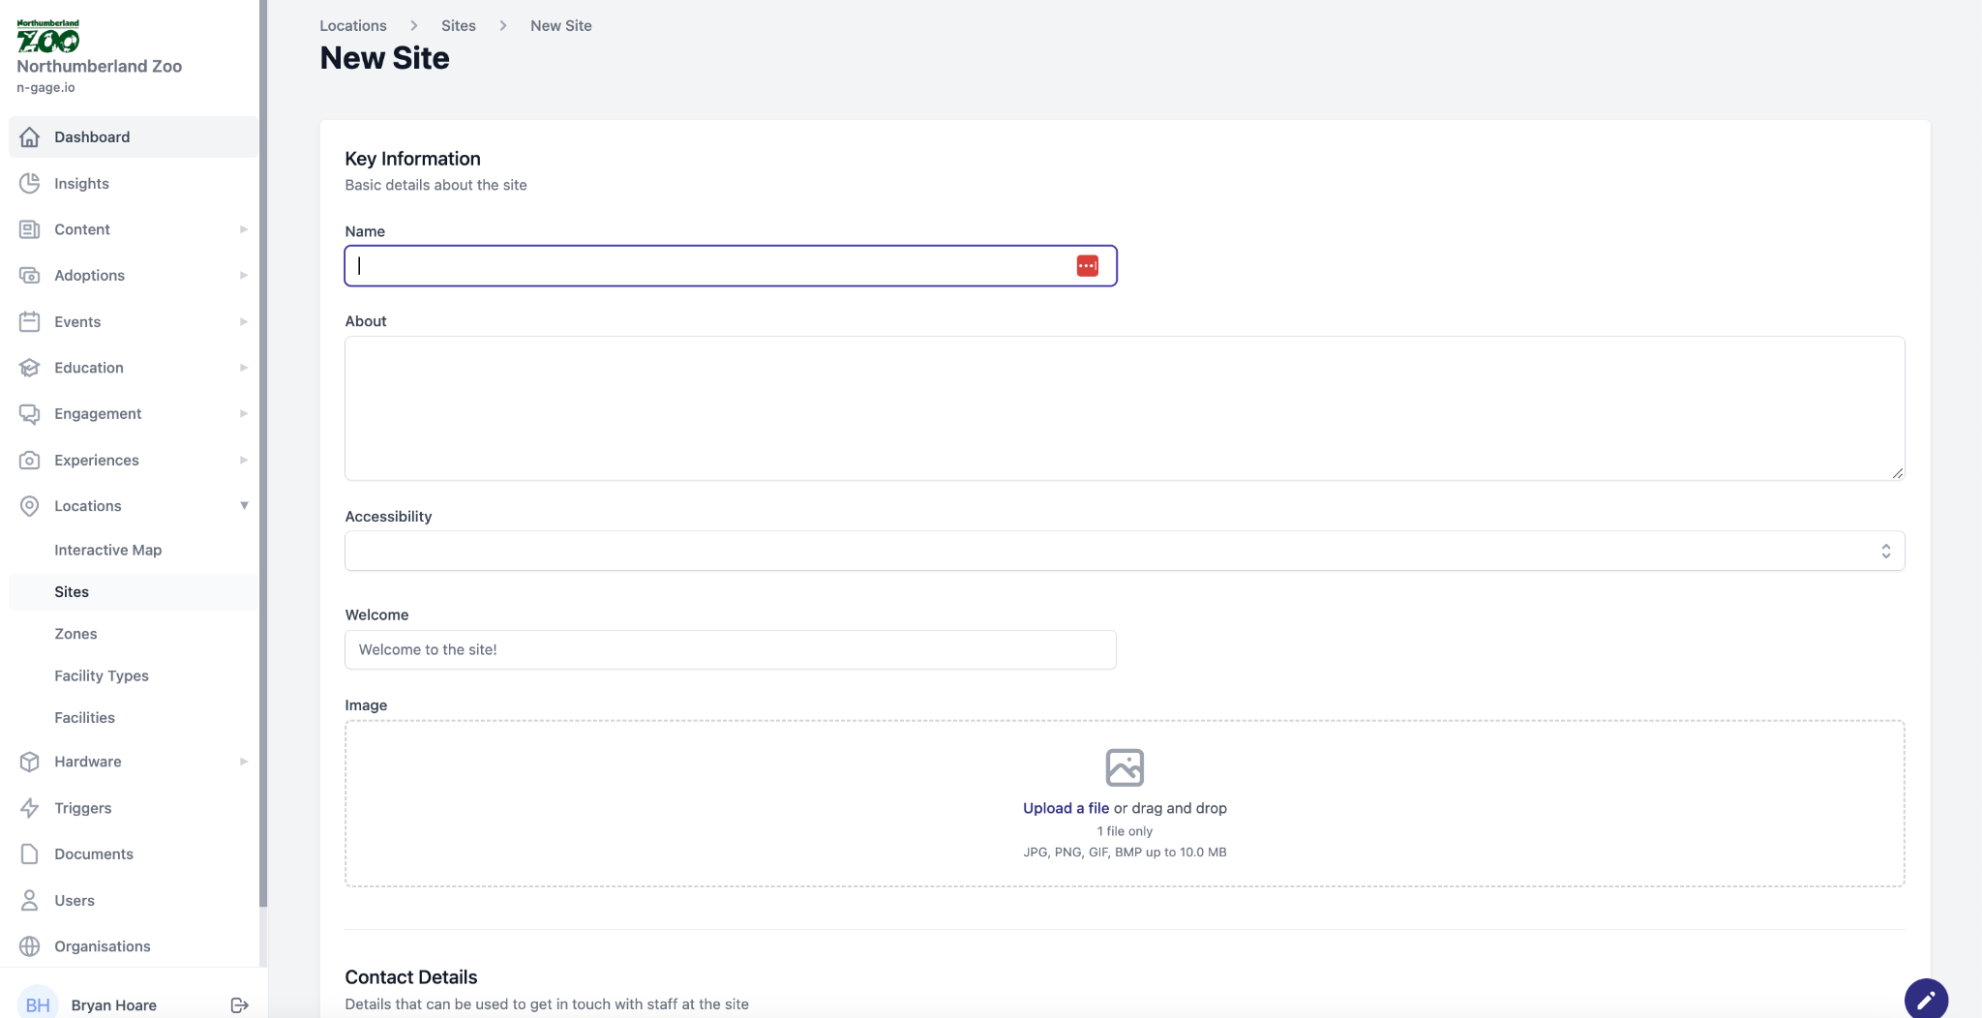Viewport: 1982px width, 1018px height.
Task: Expand the Adoptions submenu arrow
Action: point(244,276)
